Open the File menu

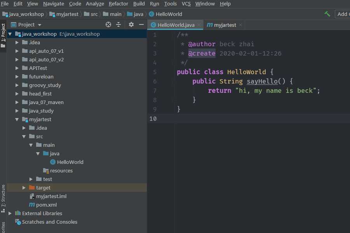tap(4, 4)
